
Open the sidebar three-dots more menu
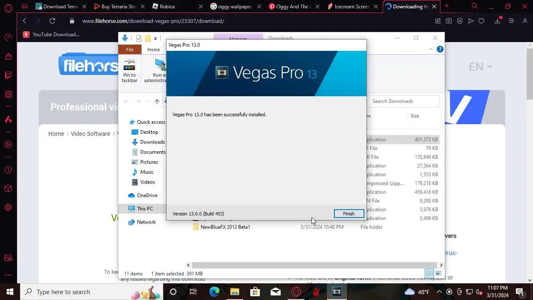(x=8, y=275)
